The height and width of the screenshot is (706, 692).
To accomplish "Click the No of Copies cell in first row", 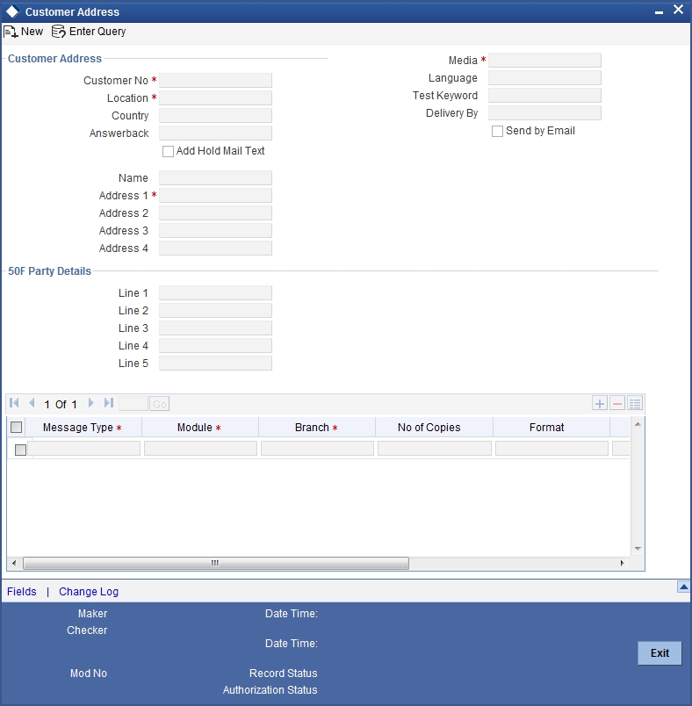I will (x=435, y=449).
